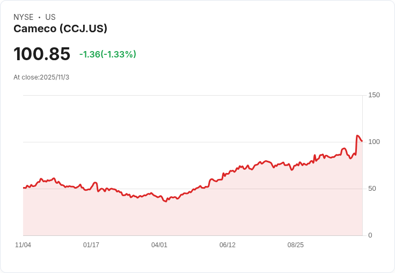The image size is (395, 273).
Task: Click the 100 y-axis label
Action: click(374, 142)
